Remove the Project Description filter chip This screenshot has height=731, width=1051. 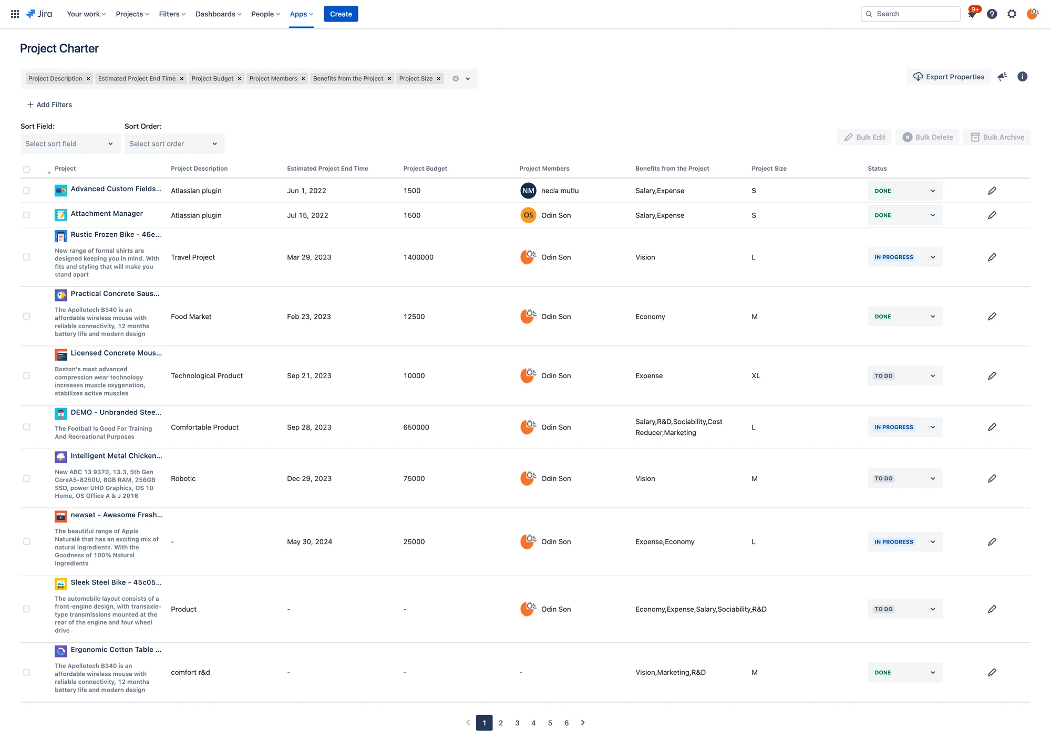click(88, 79)
